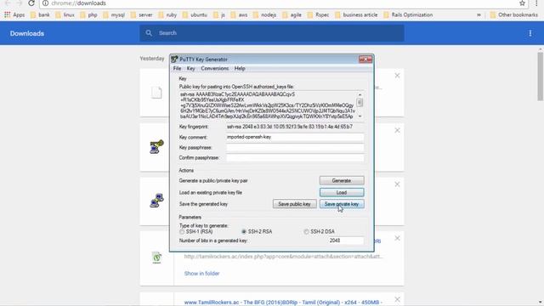Click Show in folder link
Image resolution: width=544 pixels, height=306 pixels.
201,274
